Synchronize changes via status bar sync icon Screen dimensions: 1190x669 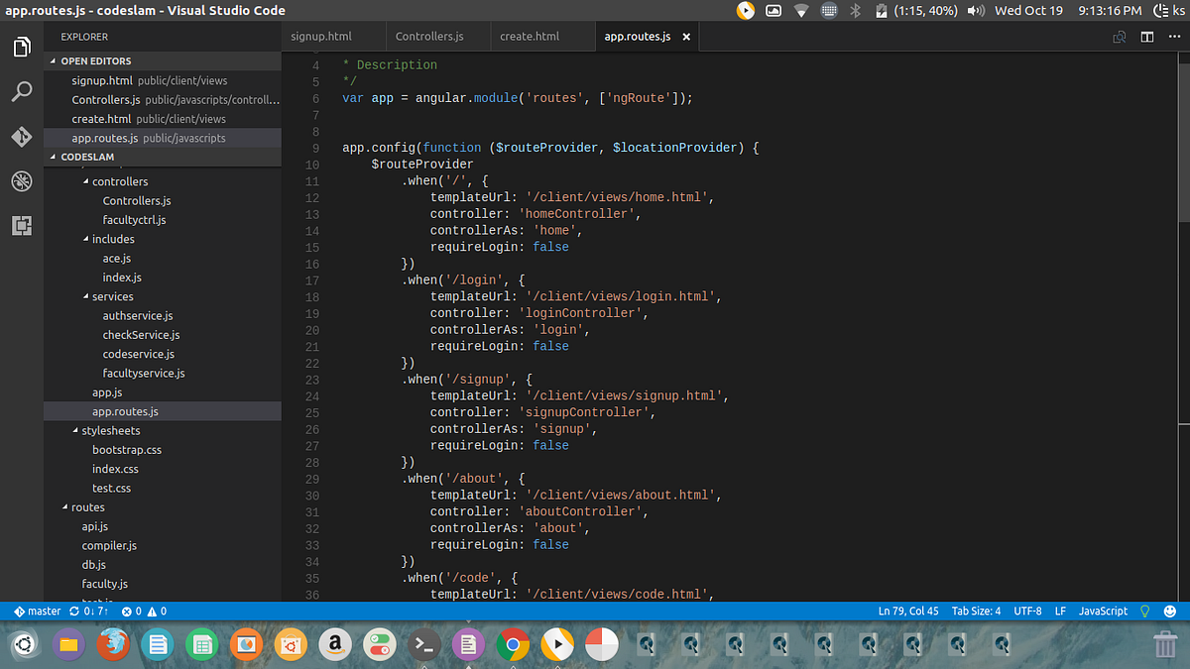tap(87, 612)
